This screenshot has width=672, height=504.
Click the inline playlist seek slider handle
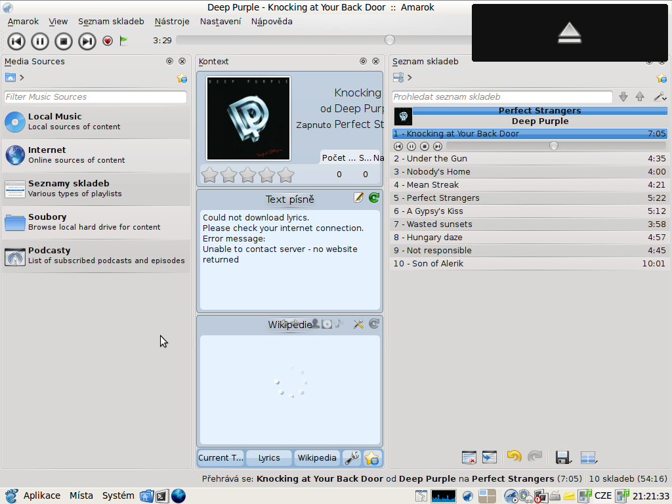(554, 146)
